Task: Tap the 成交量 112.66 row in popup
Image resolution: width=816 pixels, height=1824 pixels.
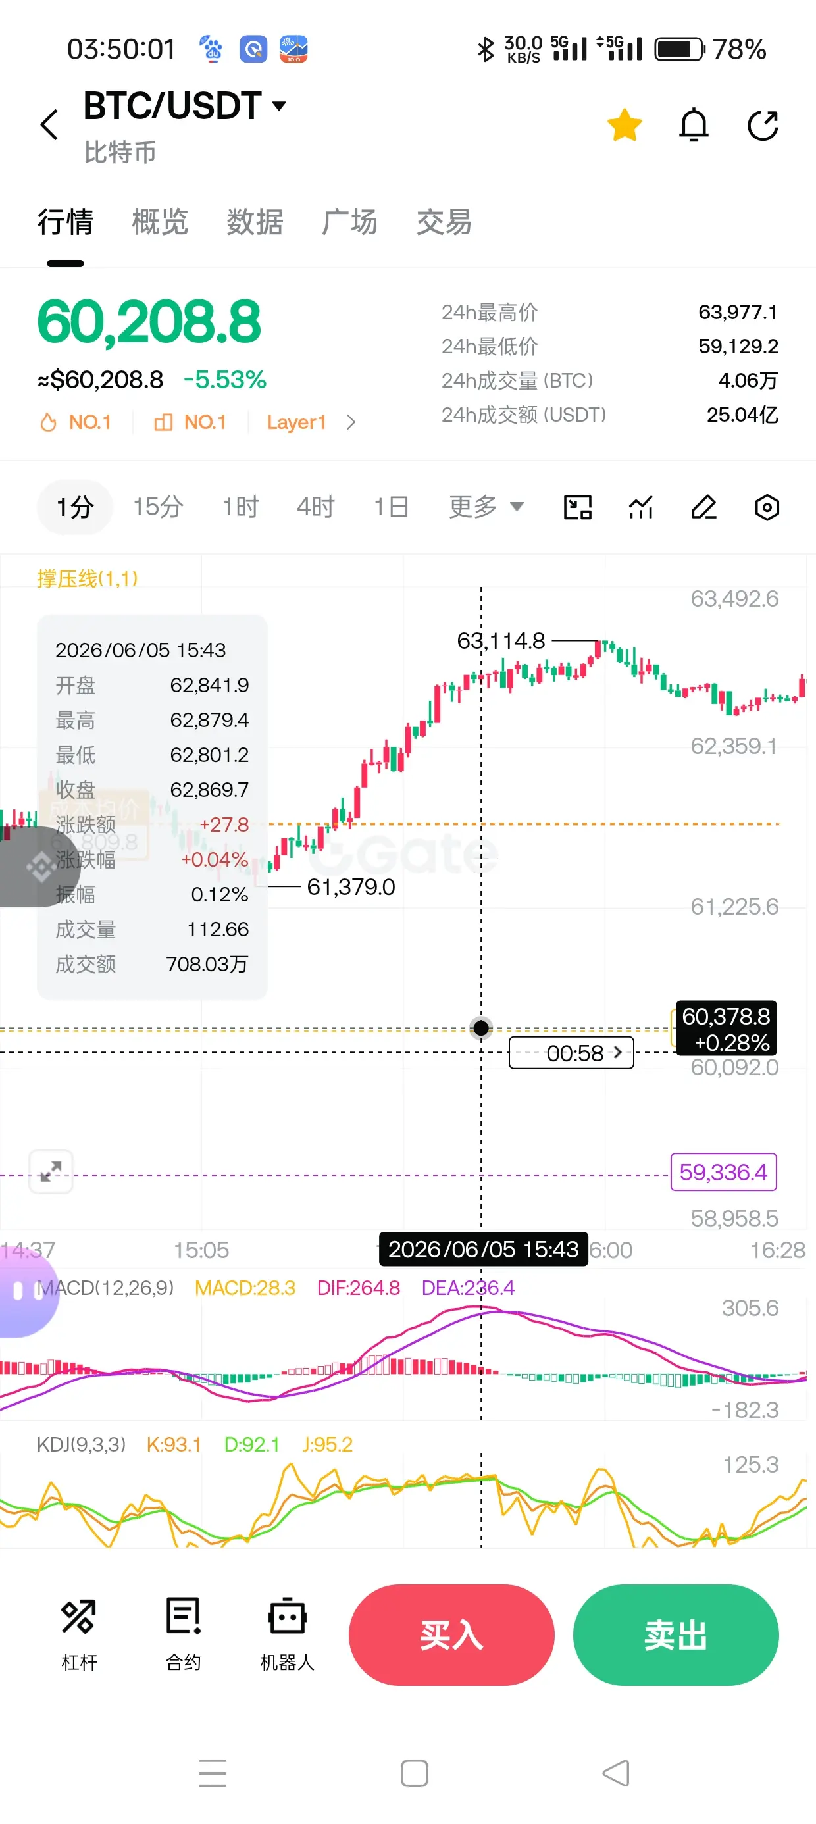Action: click(x=152, y=929)
